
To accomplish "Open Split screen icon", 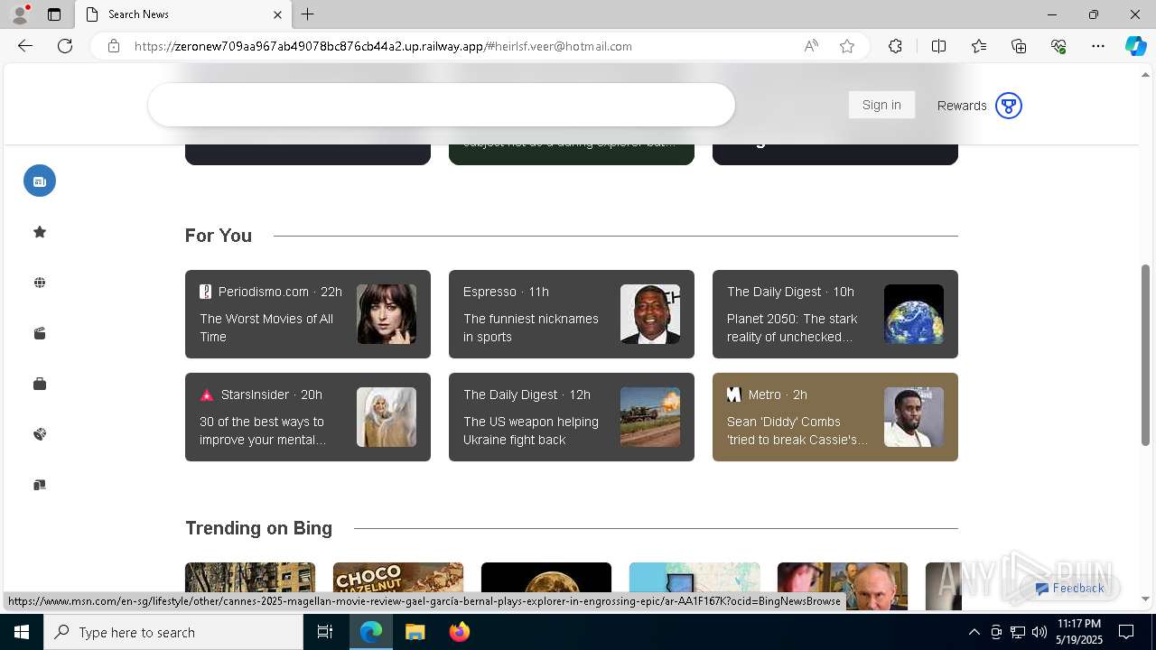I will tap(938, 46).
